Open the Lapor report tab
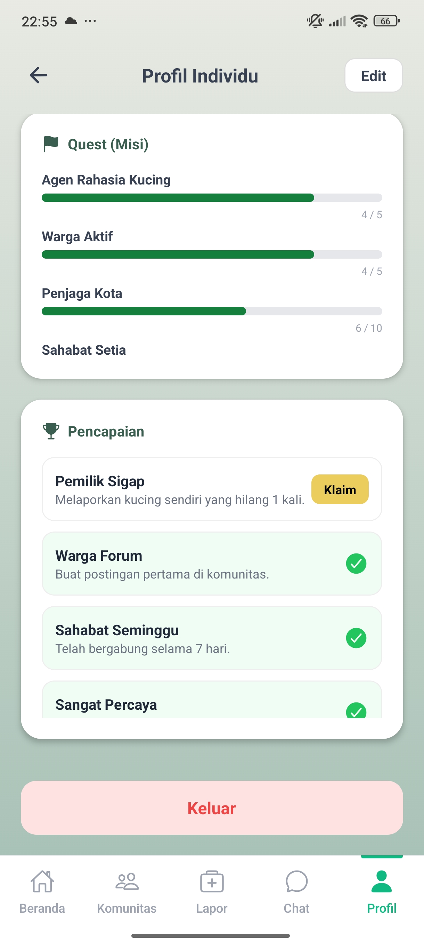This screenshot has width=424, height=944. pos(212,891)
